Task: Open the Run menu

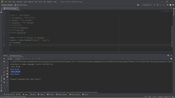Action: click(x=36, y=2)
